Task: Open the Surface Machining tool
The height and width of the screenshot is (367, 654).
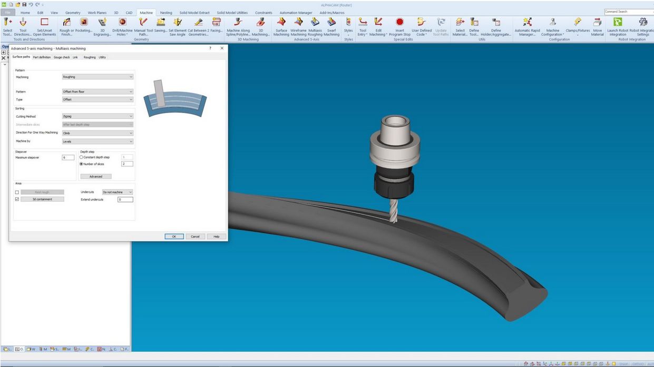Action: [281, 22]
